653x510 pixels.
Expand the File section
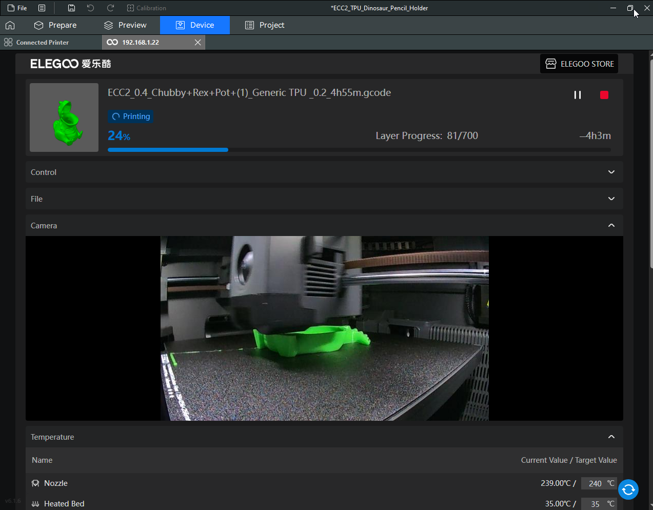pos(611,199)
